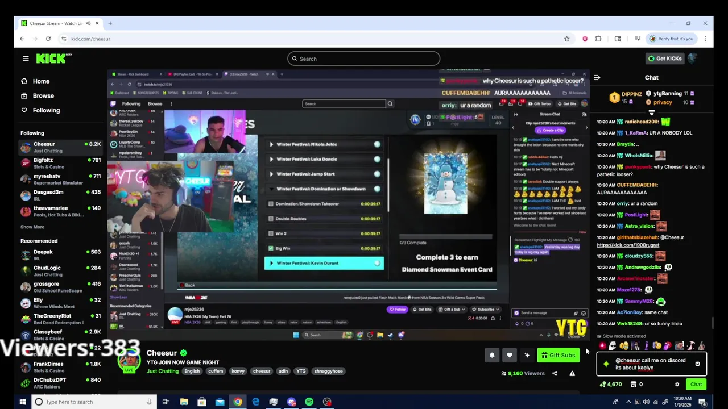Open the Kick hamburger menu
This screenshot has height=409, width=728.
(x=26, y=59)
